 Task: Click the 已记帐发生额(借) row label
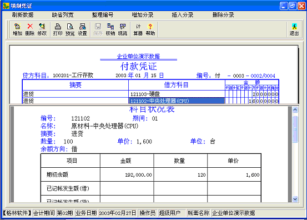click(x=68, y=188)
